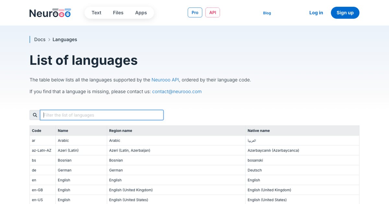Select the 'de' code cell

click(42, 170)
